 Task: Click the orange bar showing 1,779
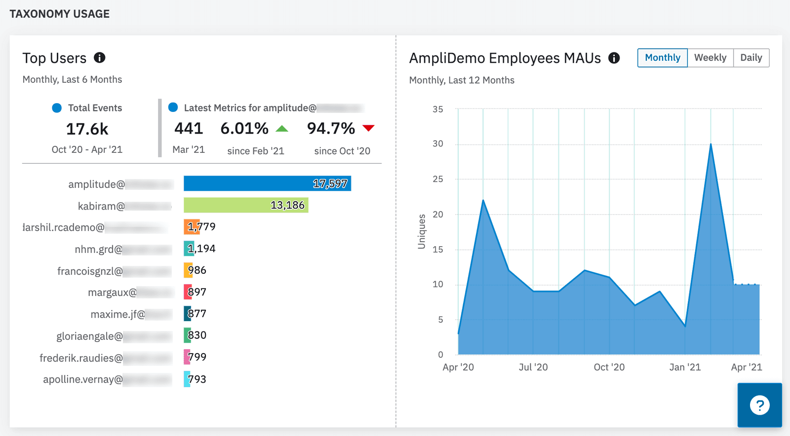tap(191, 227)
